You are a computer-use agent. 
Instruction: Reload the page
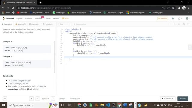pos(13,8)
